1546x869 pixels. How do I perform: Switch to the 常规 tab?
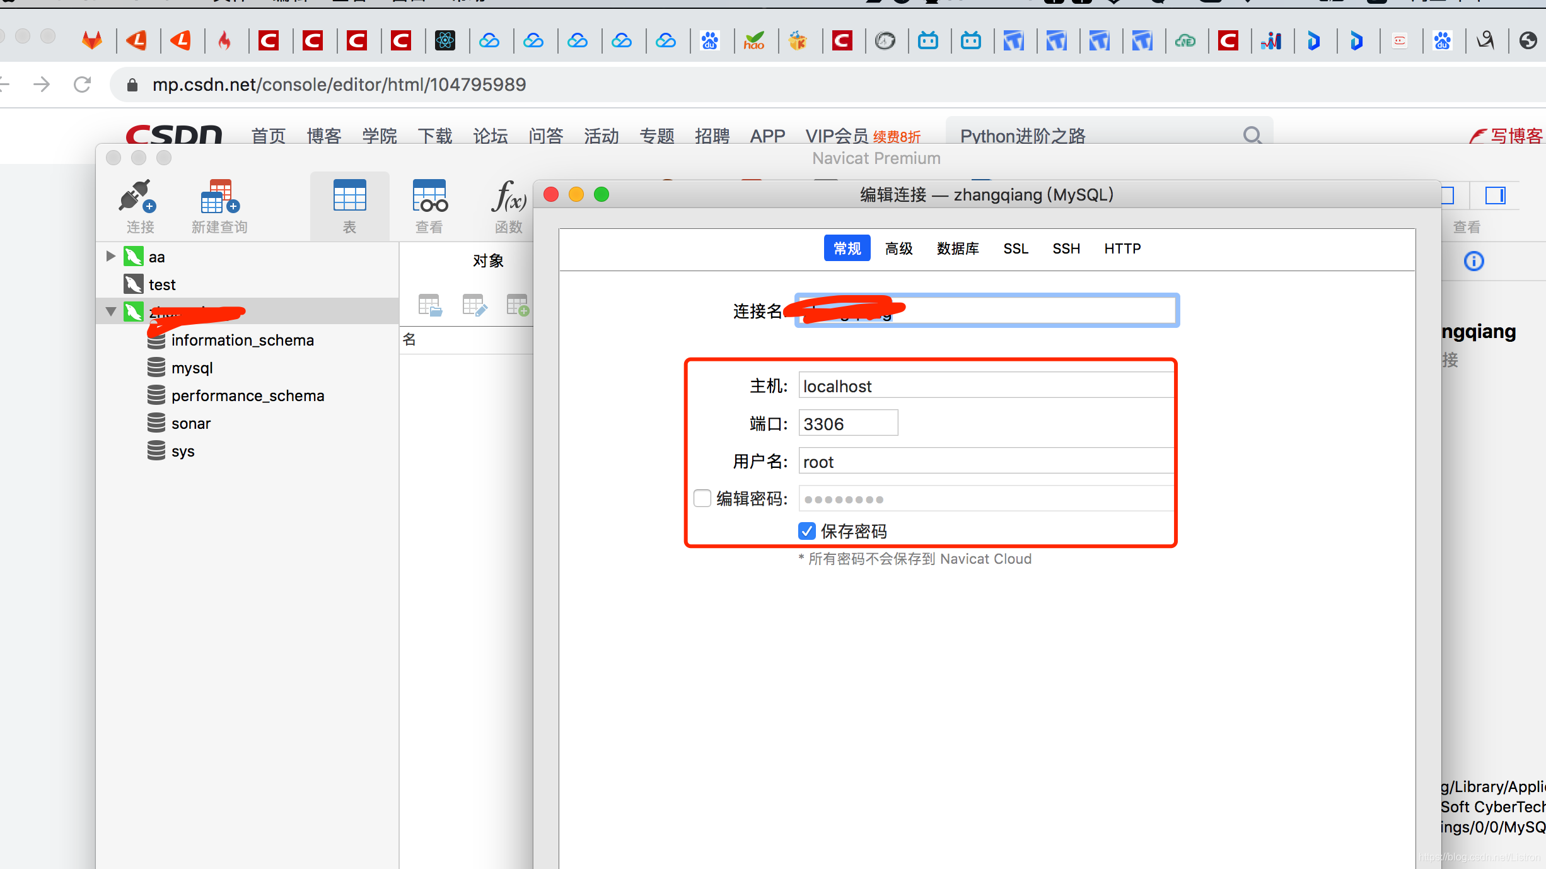click(x=847, y=248)
